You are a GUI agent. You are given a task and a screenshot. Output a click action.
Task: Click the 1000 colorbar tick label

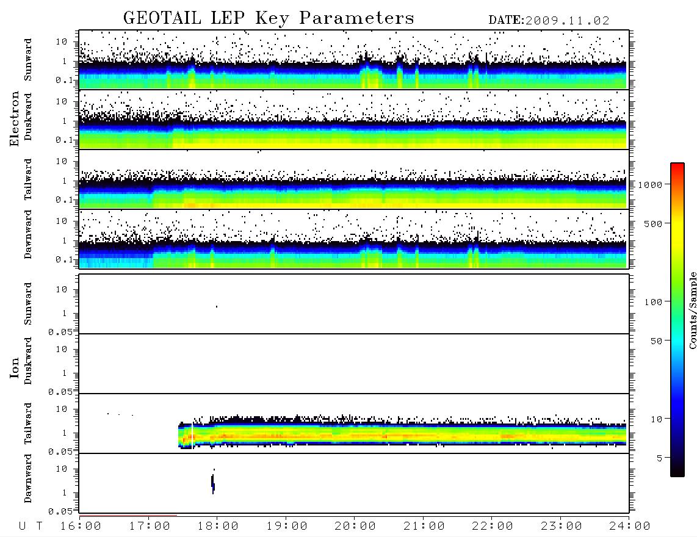[650, 185]
